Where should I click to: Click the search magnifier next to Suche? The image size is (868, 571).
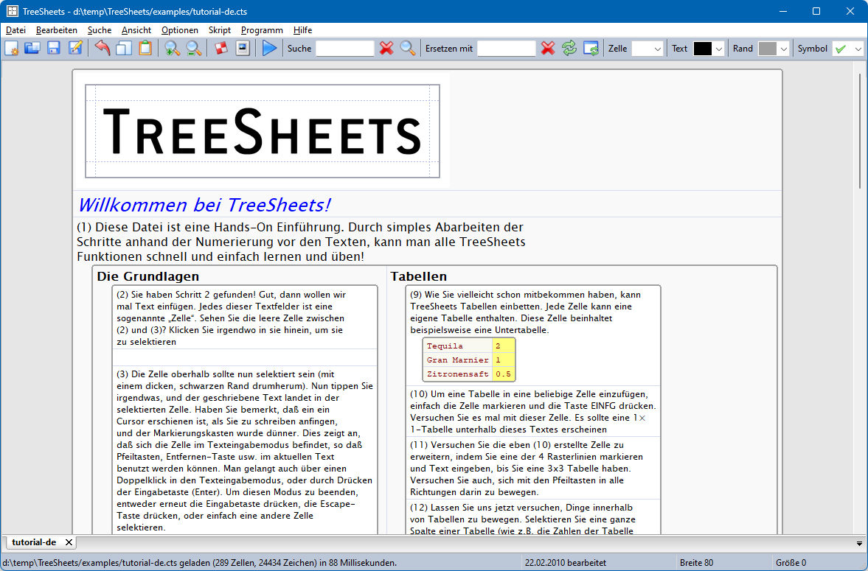408,49
